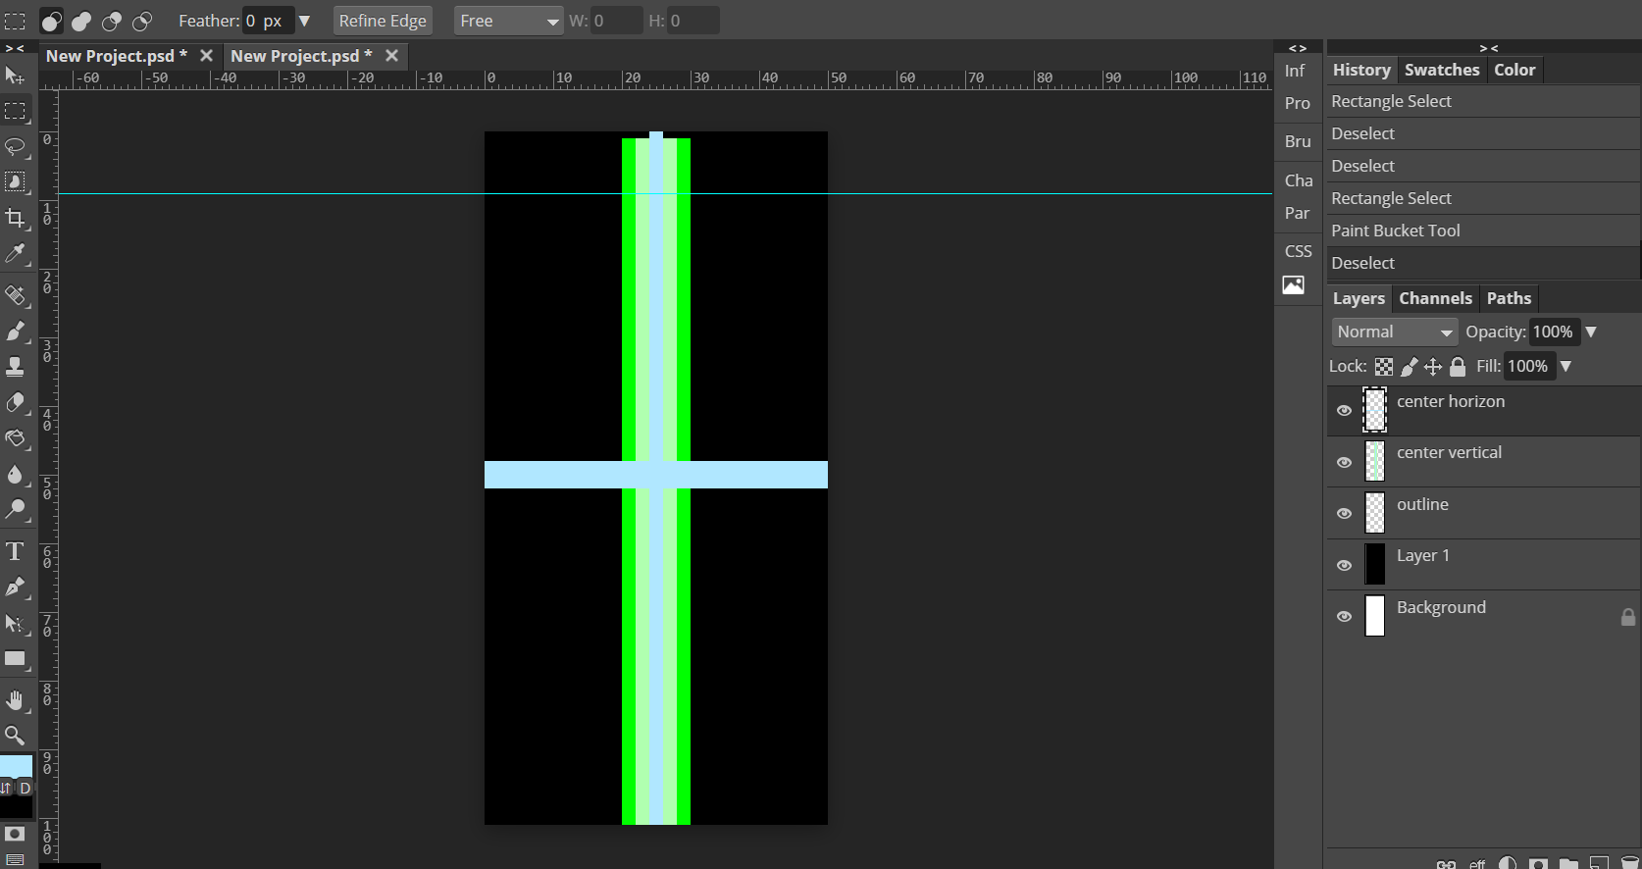Image resolution: width=1642 pixels, height=869 pixels.
Task: Select the Rectangle Select tool in toolbar
Action: click(15, 111)
